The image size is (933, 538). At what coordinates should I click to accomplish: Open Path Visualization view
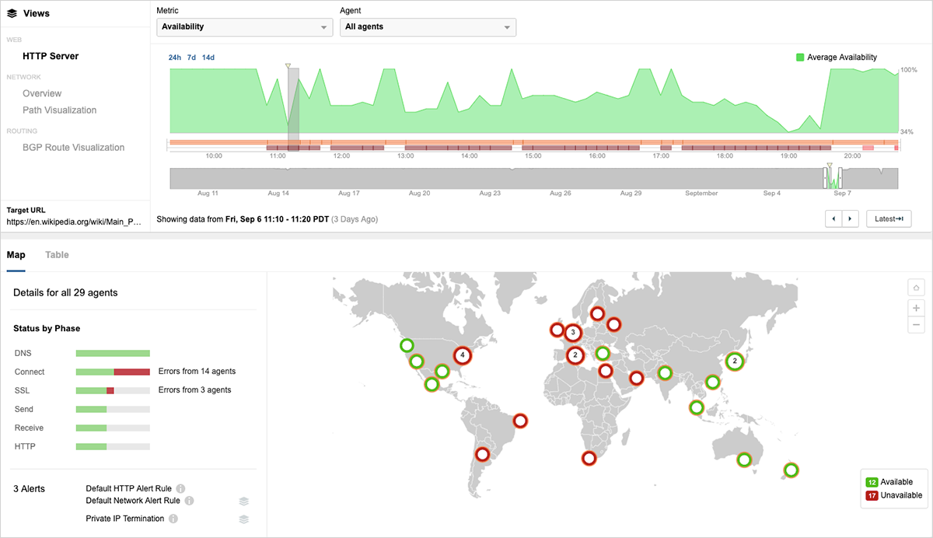60,110
